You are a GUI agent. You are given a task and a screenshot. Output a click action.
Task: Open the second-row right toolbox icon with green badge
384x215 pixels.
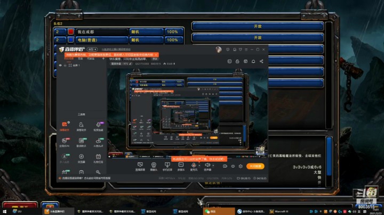(98, 142)
